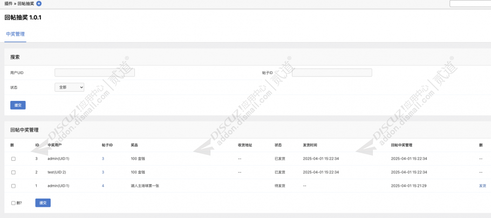
Task: Check the checkbox for row ID 1
Action: (13, 186)
